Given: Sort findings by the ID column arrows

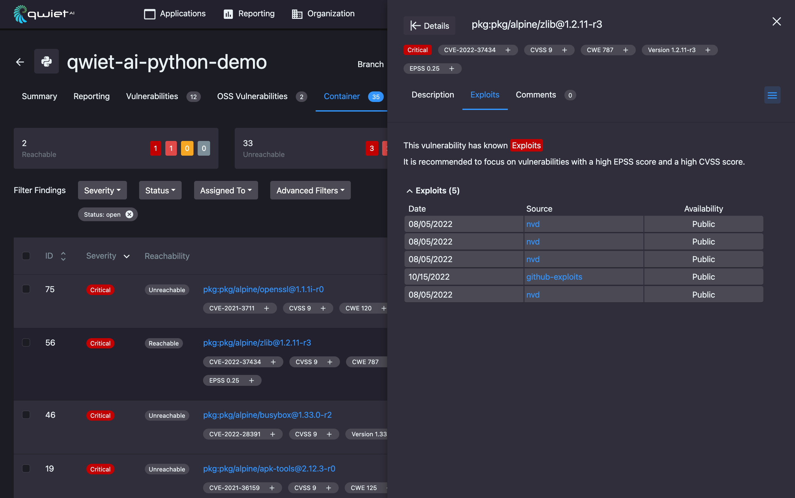Looking at the screenshot, I should click(63, 256).
